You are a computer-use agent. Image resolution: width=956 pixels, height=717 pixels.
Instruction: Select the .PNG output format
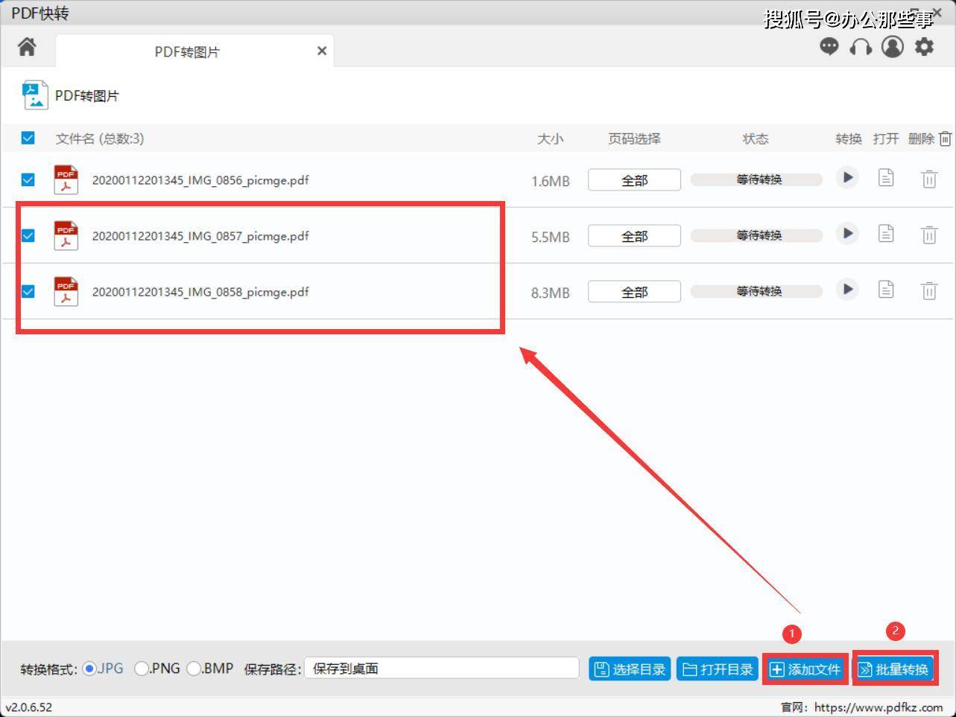[x=141, y=669]
